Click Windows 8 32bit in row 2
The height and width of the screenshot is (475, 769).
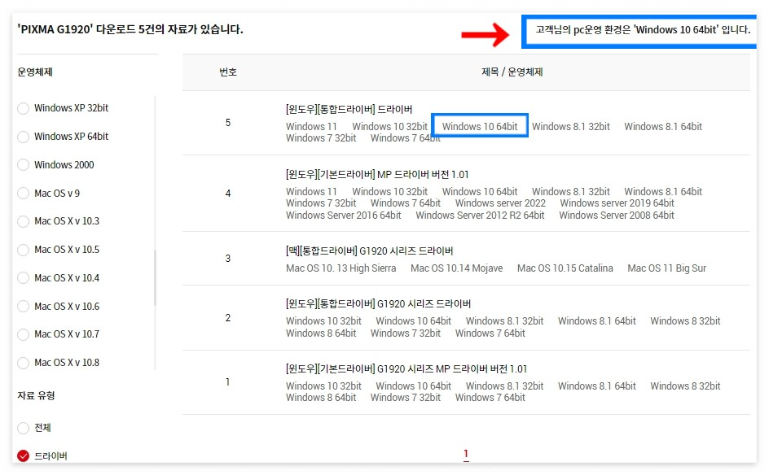click(685, 321)
